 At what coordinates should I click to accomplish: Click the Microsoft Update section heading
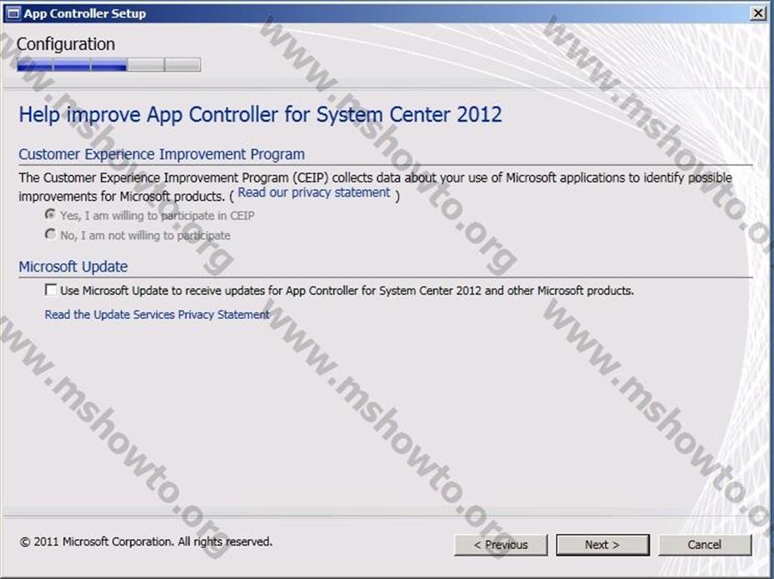(x=73, y=267)
